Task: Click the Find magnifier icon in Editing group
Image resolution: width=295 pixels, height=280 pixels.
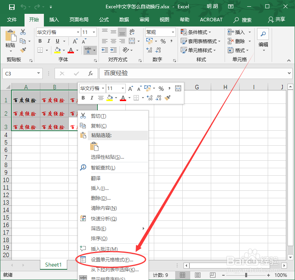Action: coord(263,34)
